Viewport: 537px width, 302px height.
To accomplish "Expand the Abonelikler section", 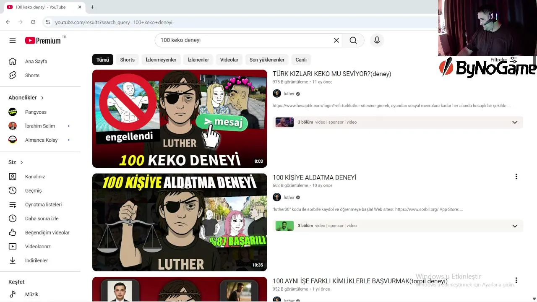I will click(26, 98).
